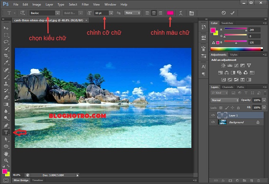Center the text alignment

tap(154, 13)
